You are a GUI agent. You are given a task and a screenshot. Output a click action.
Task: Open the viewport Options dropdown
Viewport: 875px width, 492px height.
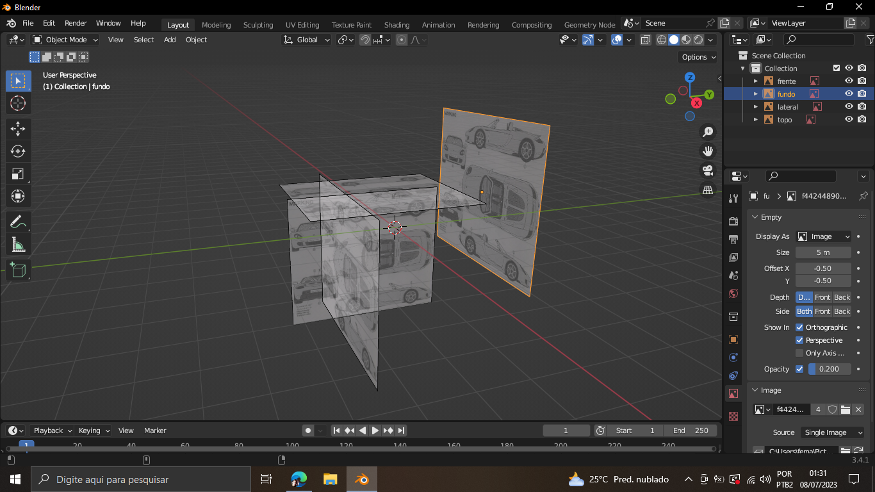pyautogui.click(x=699, y=57)
